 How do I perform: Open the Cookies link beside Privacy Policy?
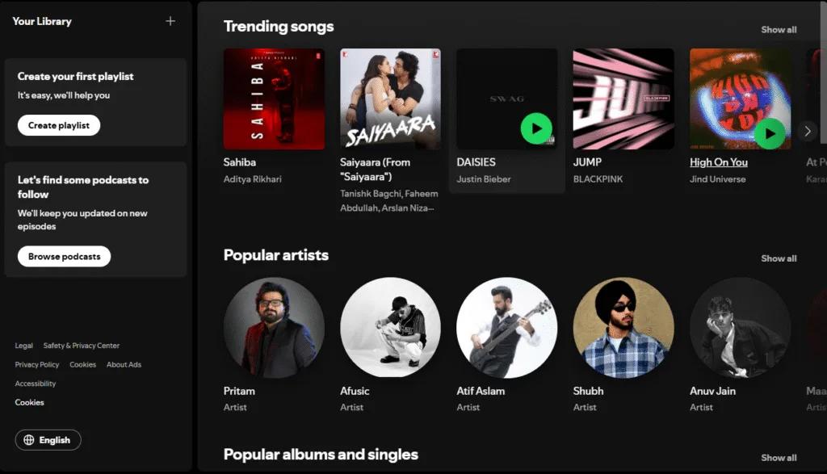[83, 365]
